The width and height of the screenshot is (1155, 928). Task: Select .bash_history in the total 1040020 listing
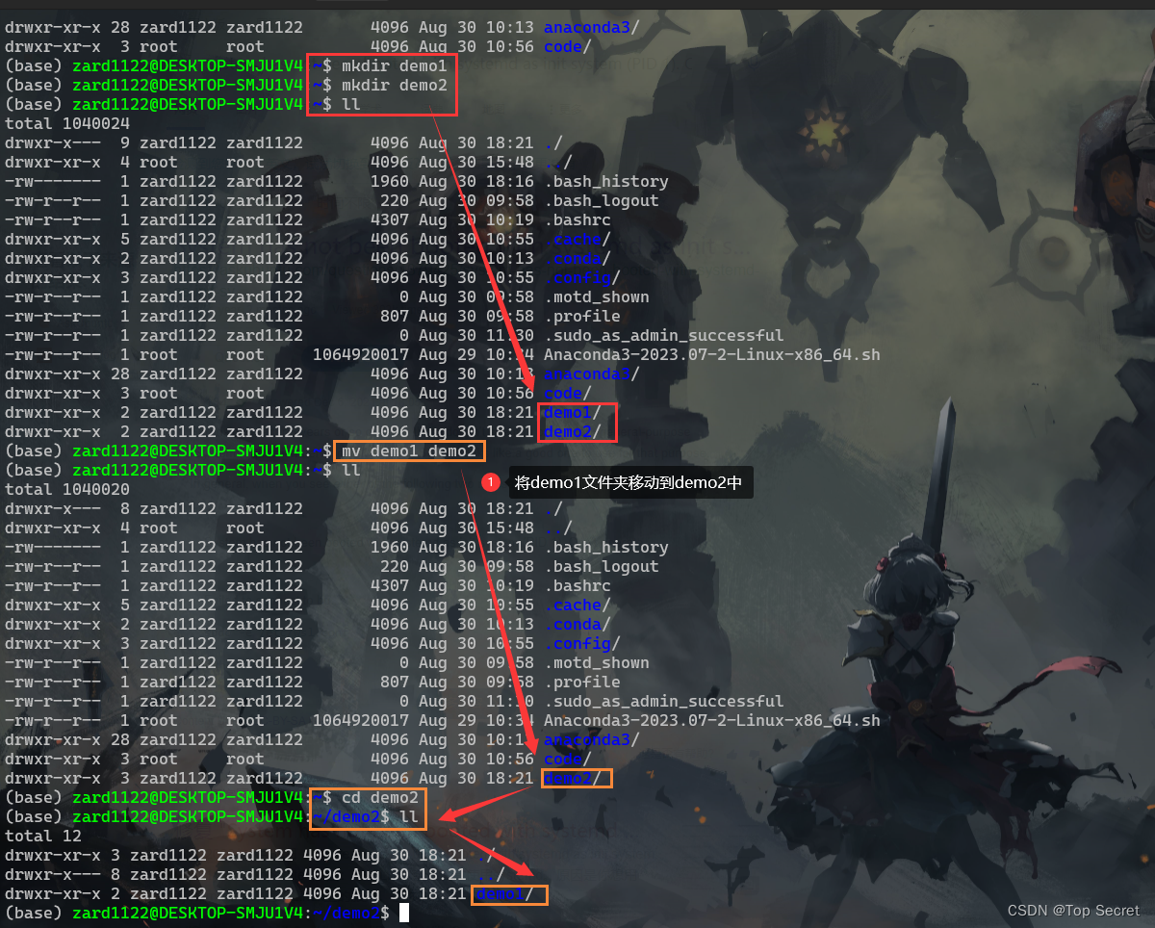[x=606, y=547]
